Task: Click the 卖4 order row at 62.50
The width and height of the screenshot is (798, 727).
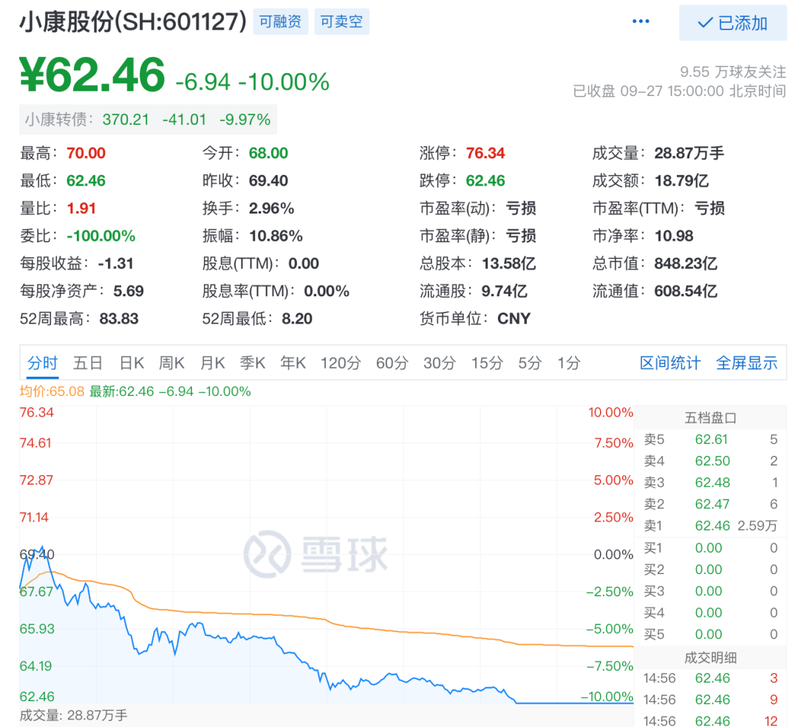Action: coord(711,461)
